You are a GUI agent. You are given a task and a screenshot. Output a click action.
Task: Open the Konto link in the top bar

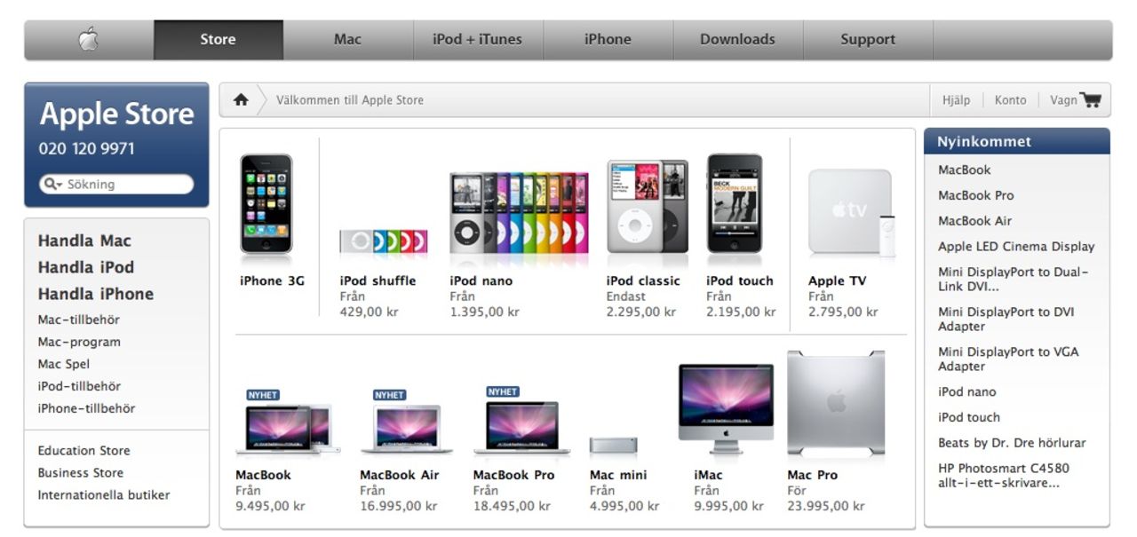[x=1010, y=100]
